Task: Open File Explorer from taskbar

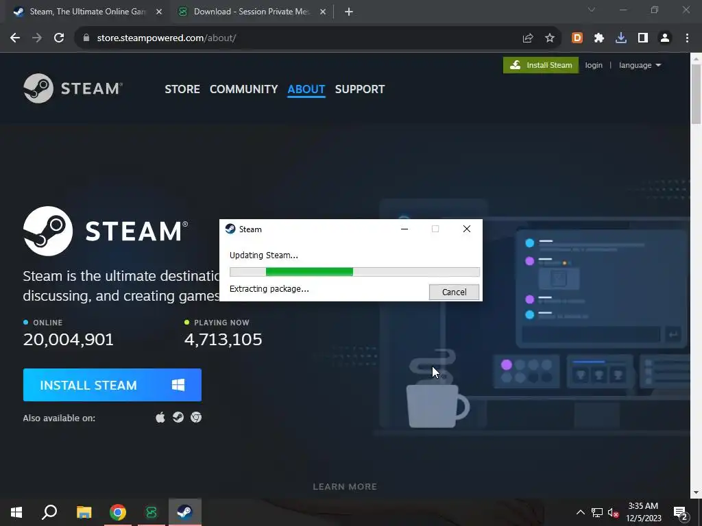Action: (x=84, y=512)
